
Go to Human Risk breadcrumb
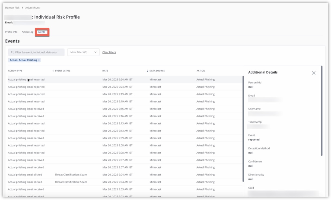pyautogui.click(x=12, y=8)
